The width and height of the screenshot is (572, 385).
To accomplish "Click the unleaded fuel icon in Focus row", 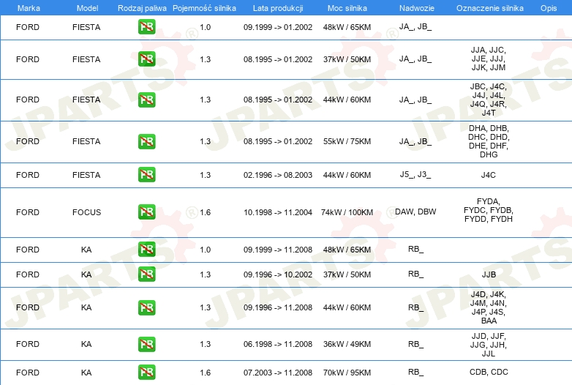I will pos(146,212).
